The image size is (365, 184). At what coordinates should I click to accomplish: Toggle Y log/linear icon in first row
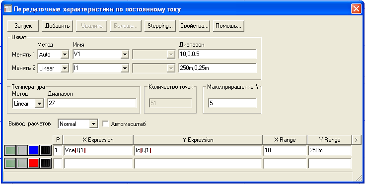click(x=22, y=151)
